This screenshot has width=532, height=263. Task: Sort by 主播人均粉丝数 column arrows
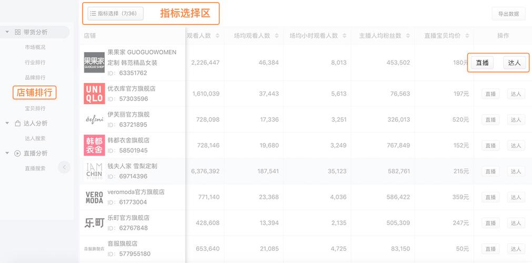(408, 36)
